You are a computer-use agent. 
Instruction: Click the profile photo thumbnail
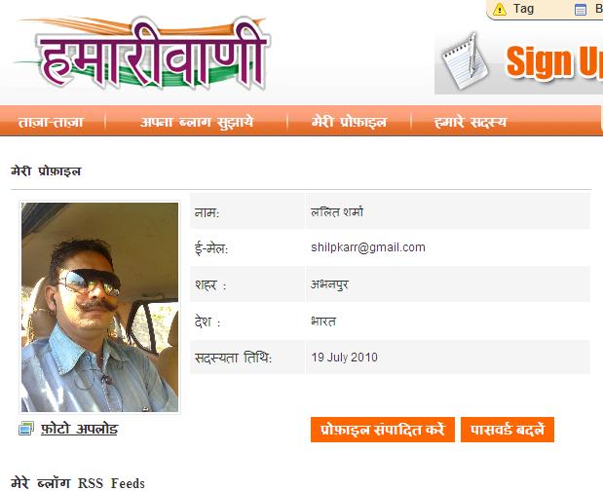point(100,307)
